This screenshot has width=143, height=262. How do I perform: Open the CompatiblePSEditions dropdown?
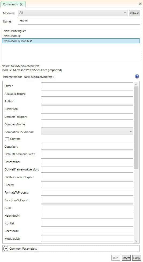click(87, 132)
